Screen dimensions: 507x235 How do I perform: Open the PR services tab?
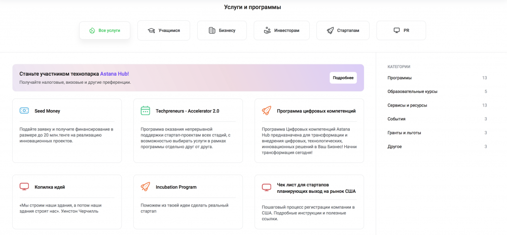coord(401,30)
